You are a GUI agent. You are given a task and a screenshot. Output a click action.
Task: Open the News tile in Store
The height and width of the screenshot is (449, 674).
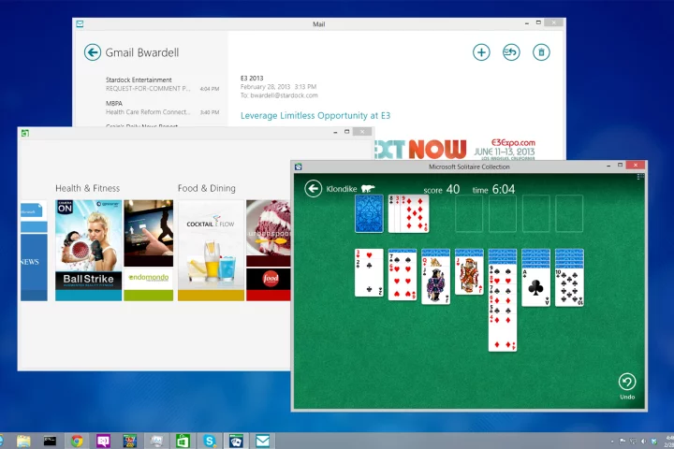coord(34,267)
